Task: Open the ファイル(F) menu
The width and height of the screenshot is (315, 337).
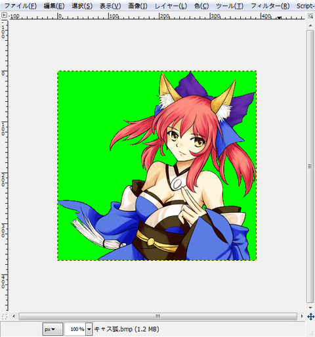Action: (x=20, y=6)
